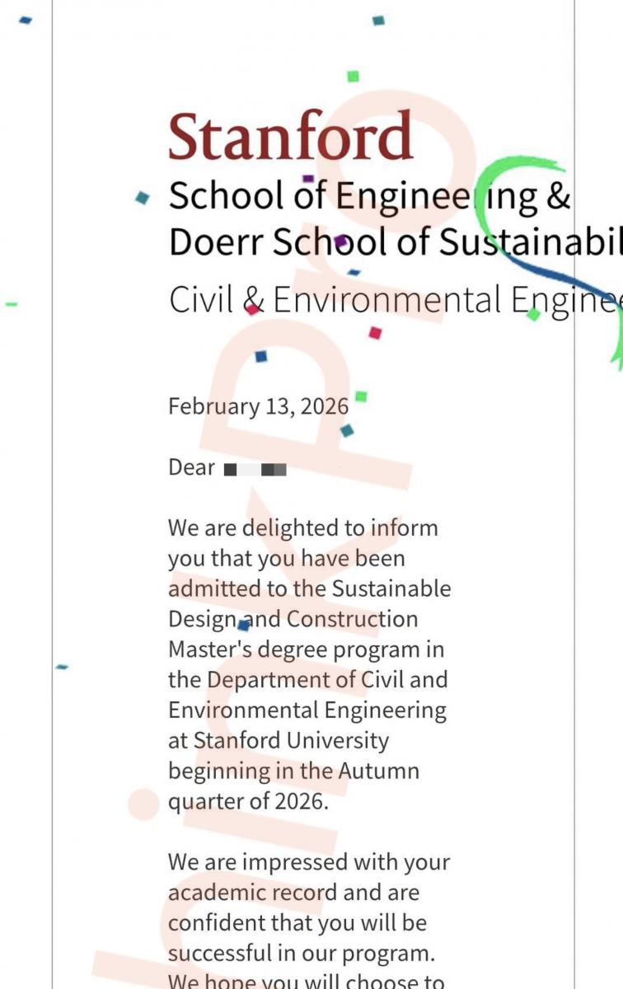
Task: Click the purple confetti dot on "School"
Action: tap(340, 241)
